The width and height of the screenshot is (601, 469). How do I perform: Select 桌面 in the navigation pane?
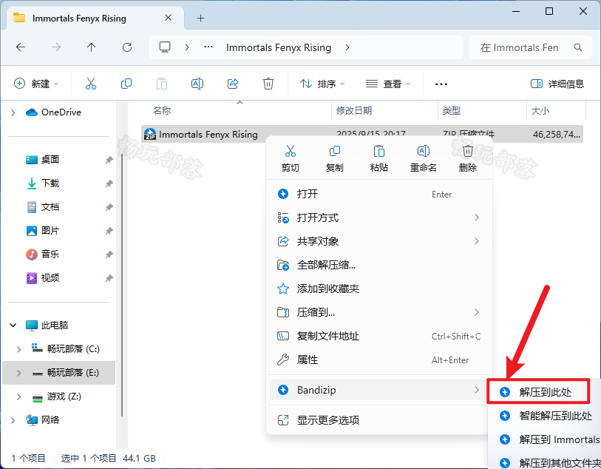click(x=50, y=160)
